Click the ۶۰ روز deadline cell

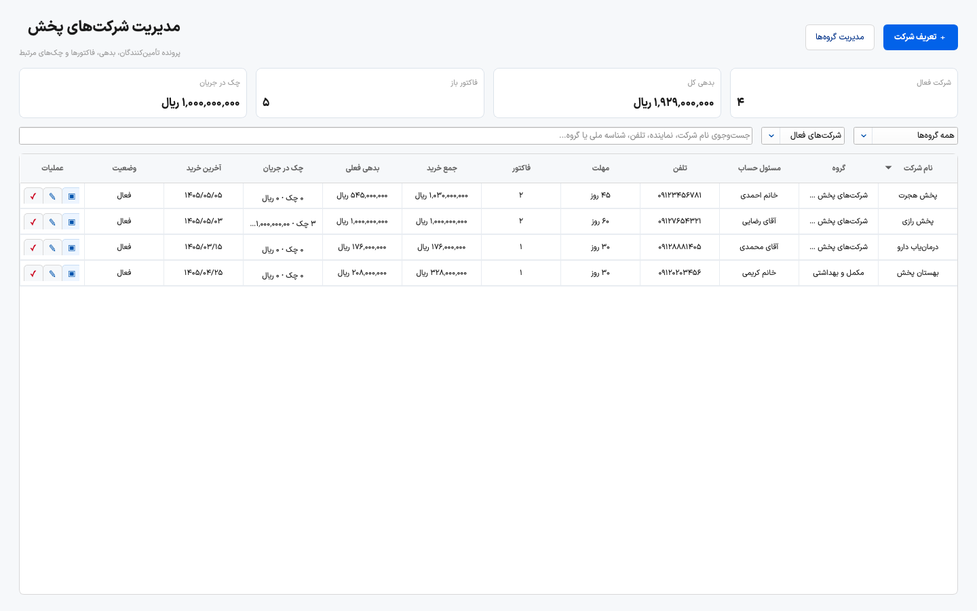pos(600,221)
